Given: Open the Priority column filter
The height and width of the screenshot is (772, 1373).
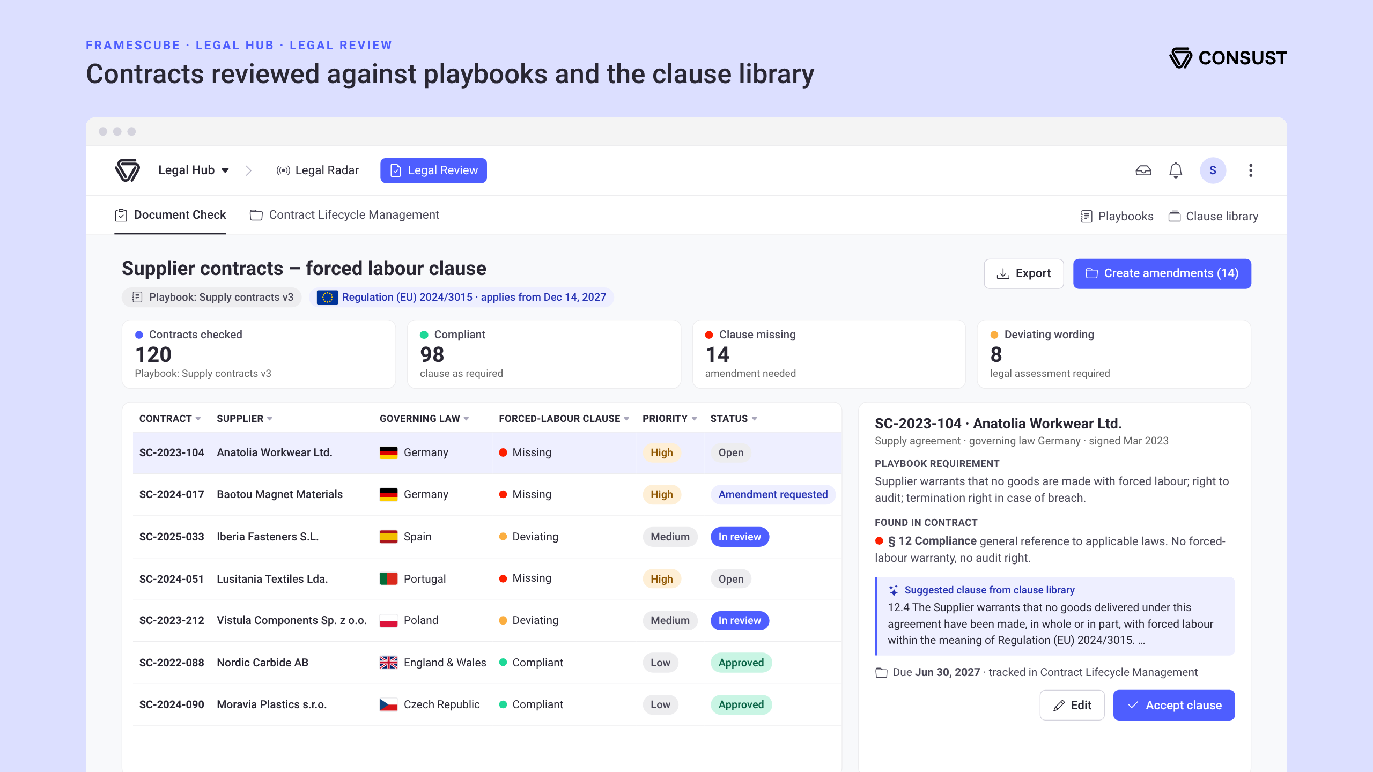Looking at the screenshot, I should [694, 419].
